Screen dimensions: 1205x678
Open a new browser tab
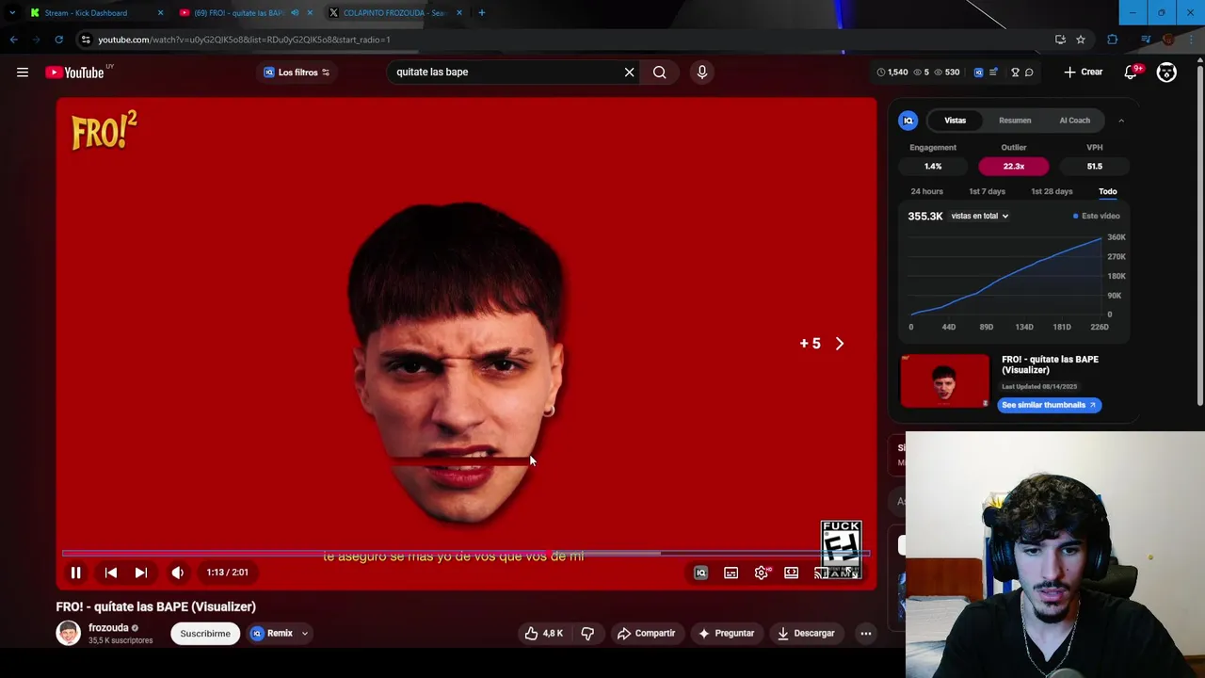[482, 13]
